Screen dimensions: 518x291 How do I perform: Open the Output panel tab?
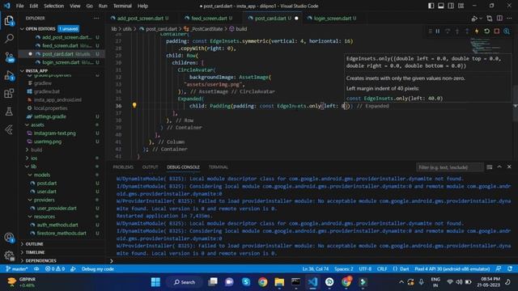pyautogui.click(x=150, y=167)
